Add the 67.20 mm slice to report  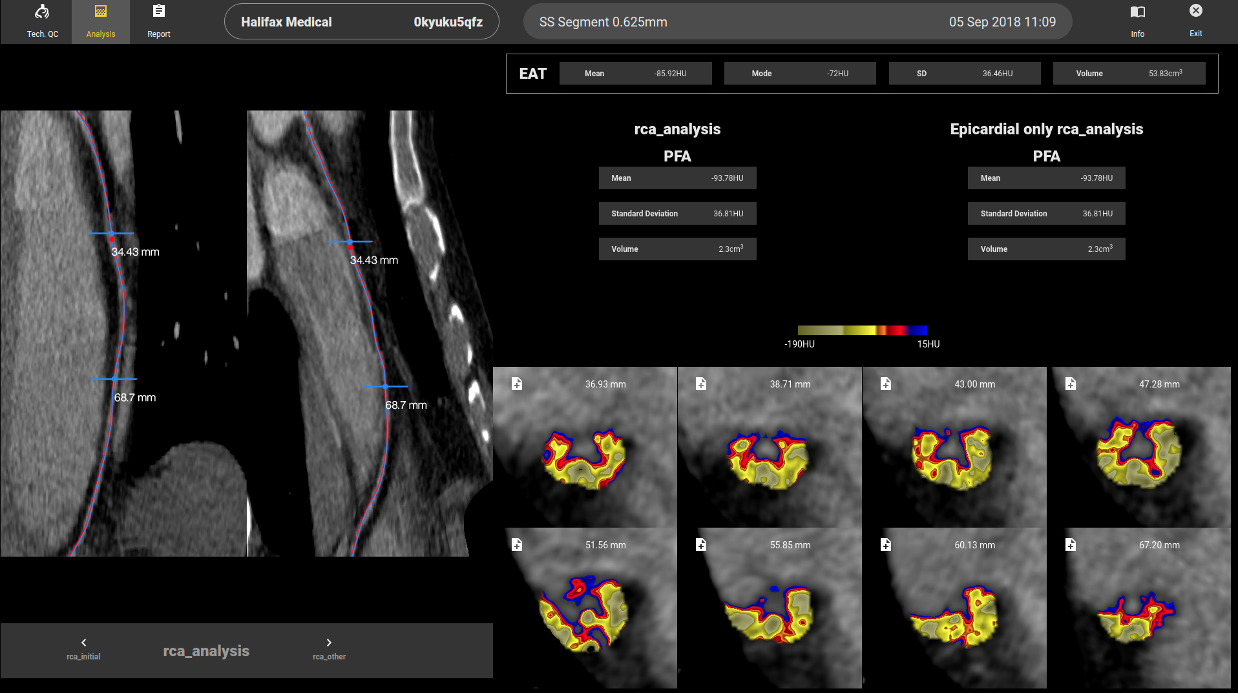pyautogui.click(x=1071, y=545)
